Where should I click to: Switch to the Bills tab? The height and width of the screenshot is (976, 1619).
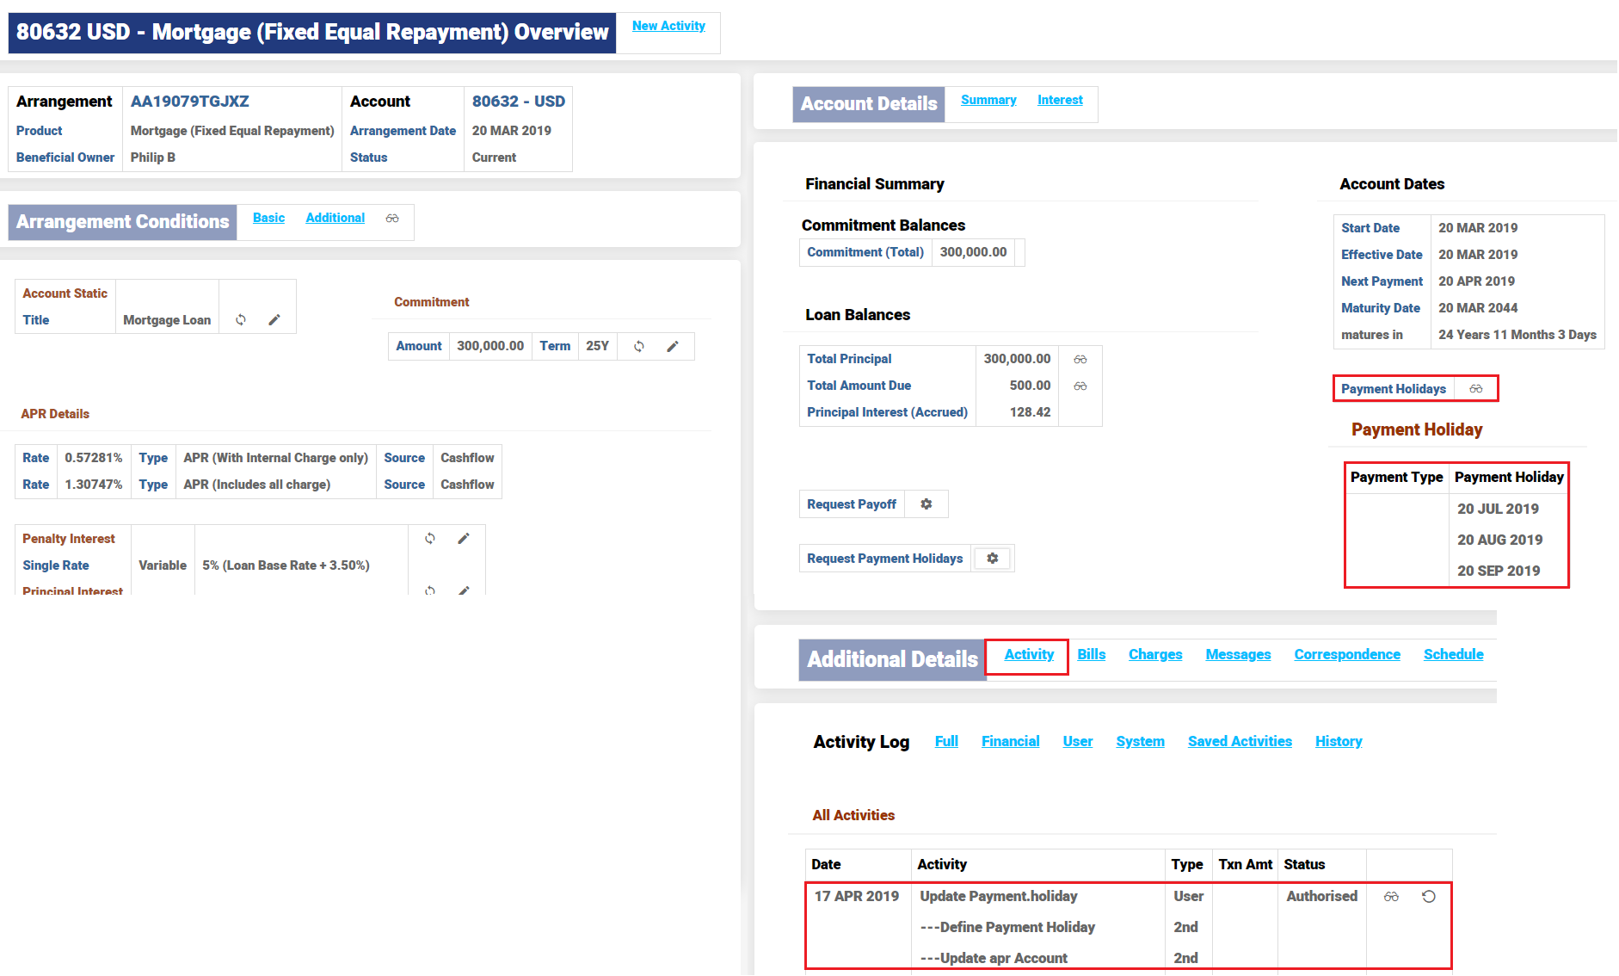[1091, 654]
